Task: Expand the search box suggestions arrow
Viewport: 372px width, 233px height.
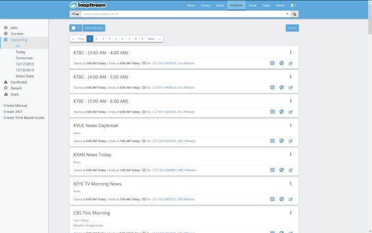Action: [288, 14]
